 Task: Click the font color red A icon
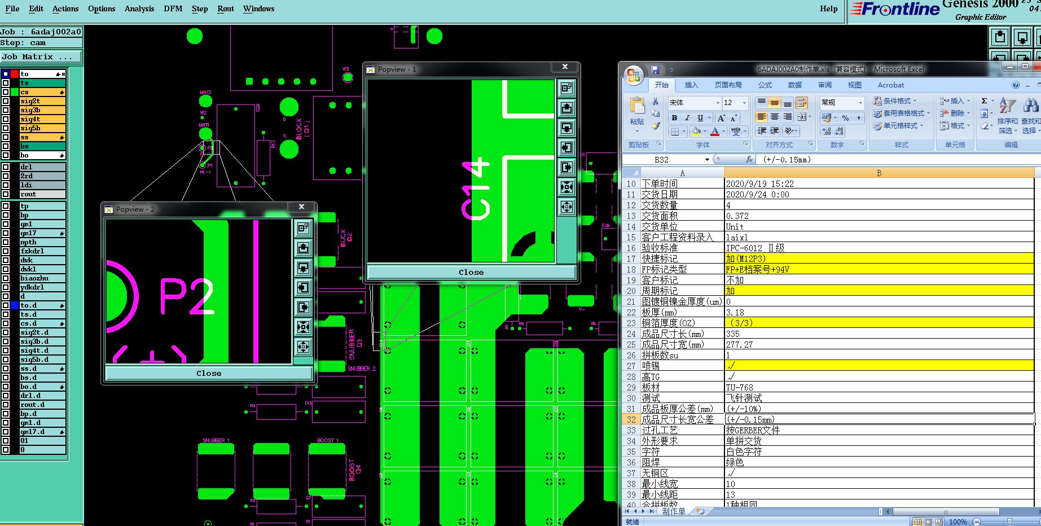(x=715, y=131)
